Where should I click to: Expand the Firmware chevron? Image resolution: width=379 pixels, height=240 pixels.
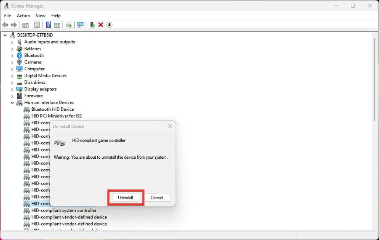point(12,96)
